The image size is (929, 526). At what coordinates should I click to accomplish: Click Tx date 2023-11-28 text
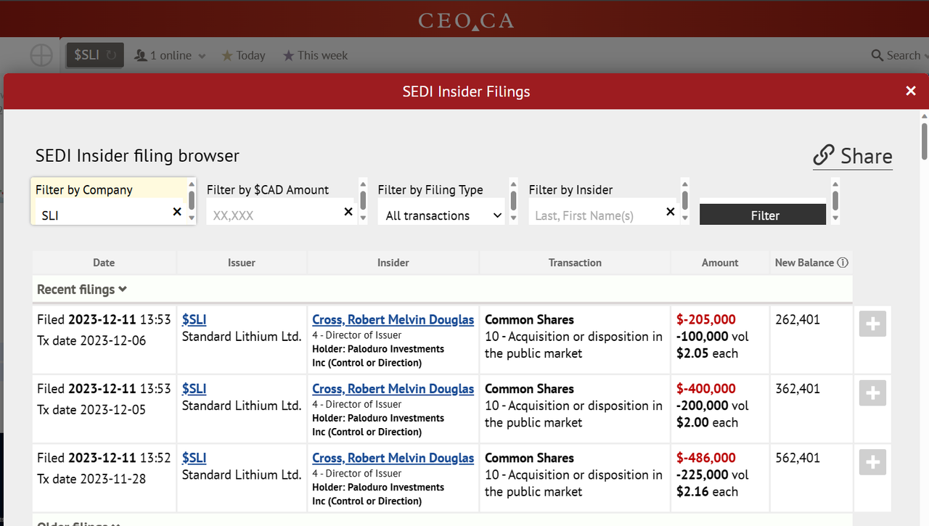[x=91, y=479]
